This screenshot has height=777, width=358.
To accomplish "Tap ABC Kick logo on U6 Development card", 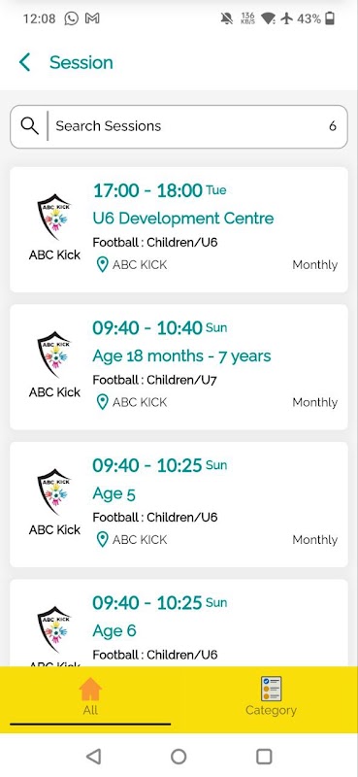I will click(54, 217).
